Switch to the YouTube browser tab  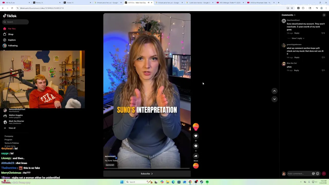[x=15, y=3]
